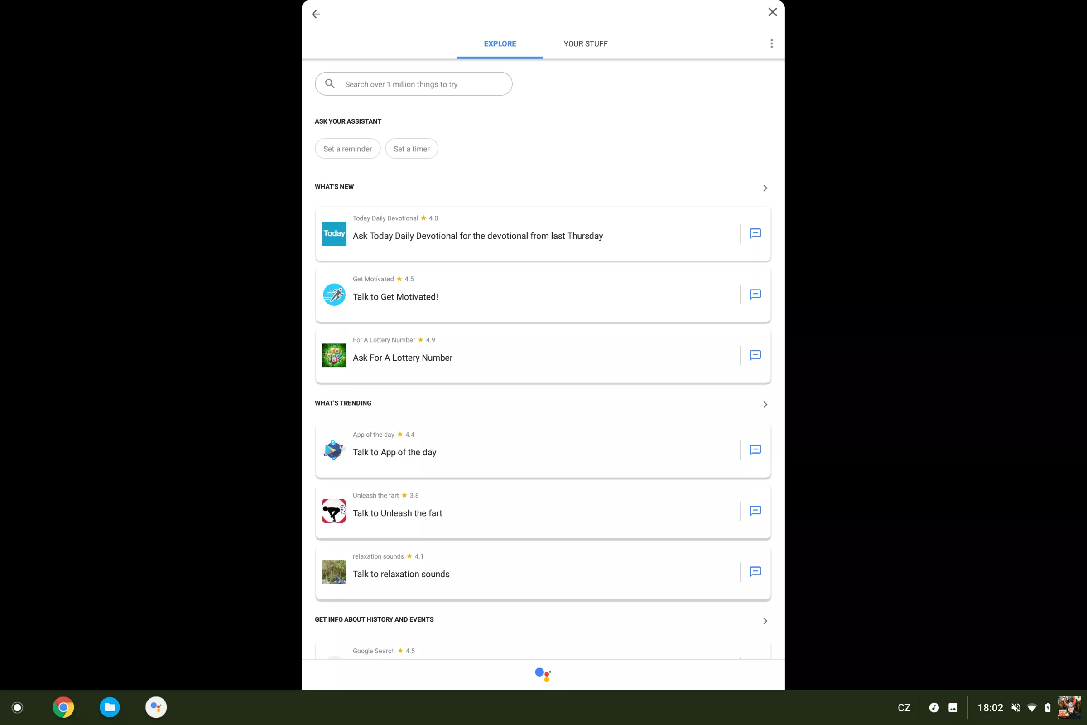Tap chat icon for Unleash the fart
Screen dimensions: 1087x725
[x=755, y=511]
